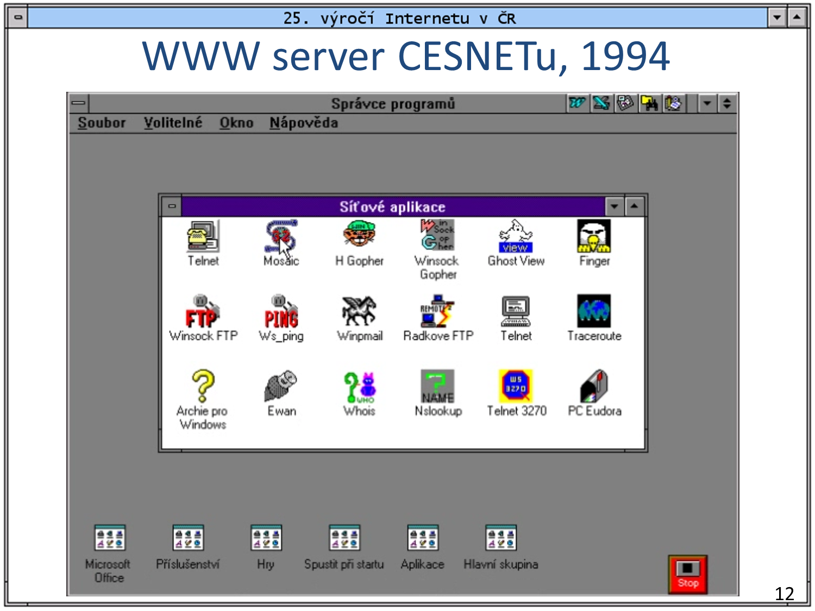Open the Microsoft Office program group
815x611 pixels.
coord(110,538)
